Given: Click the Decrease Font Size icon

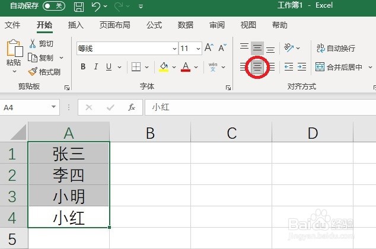Looking at the screenshot, I should coord(222,47).
